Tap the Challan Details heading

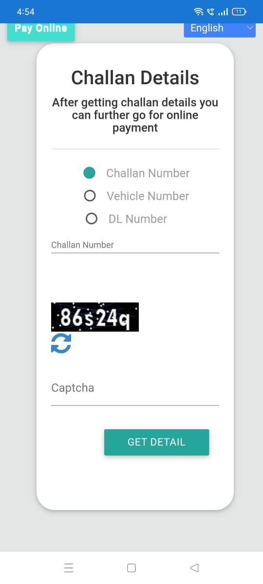pyautogui.click(x=135, y=78)
